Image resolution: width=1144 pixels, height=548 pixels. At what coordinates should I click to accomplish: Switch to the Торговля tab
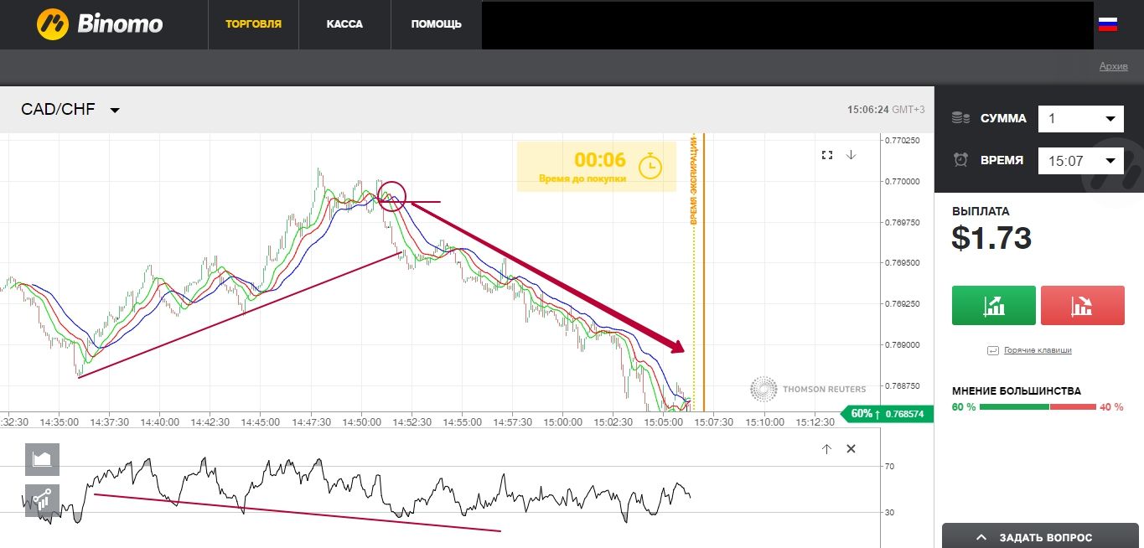pos(253,24)
